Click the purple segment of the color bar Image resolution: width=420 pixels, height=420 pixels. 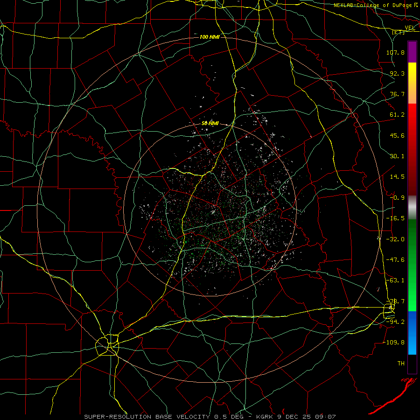412,52
